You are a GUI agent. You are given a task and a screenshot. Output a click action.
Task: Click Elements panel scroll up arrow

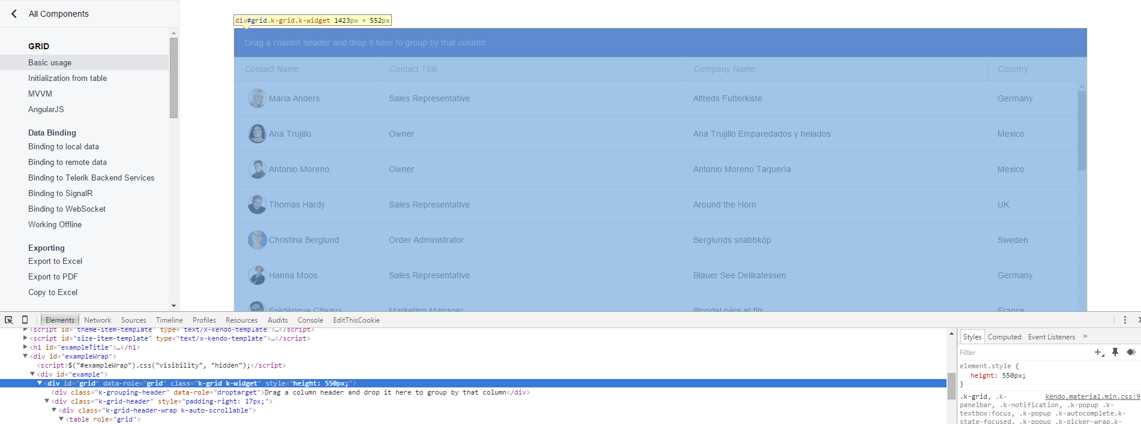click(x=951, y=333)
